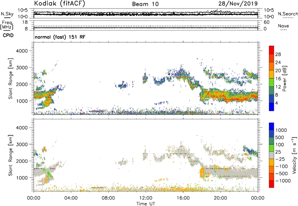298x206 pixels.
Task: Click the red top segment of Power colorbar
Action: click(x=272, y=50)
